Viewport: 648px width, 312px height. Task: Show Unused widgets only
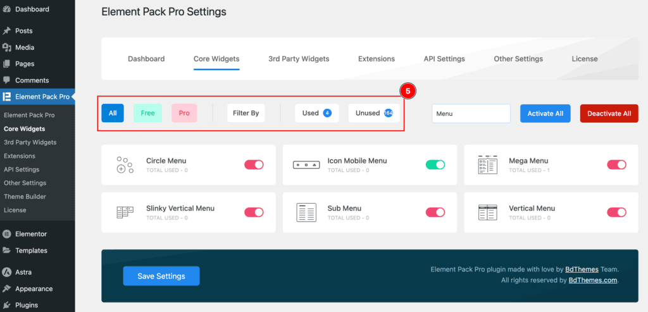tap(374, 113)
